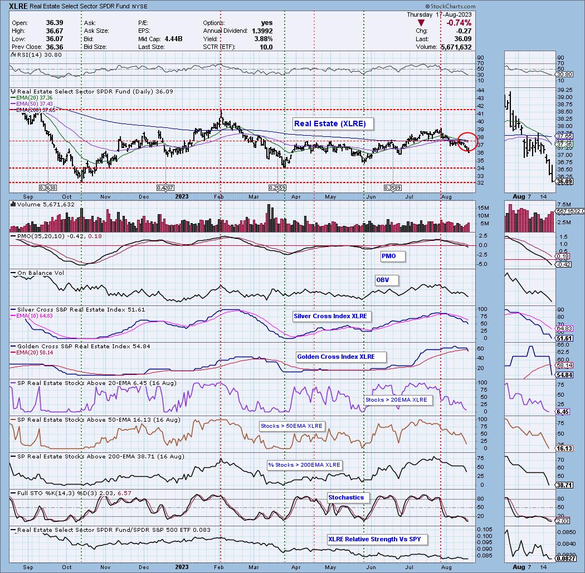Click the 2023 label on top time axis

click(x=182, y=196)
